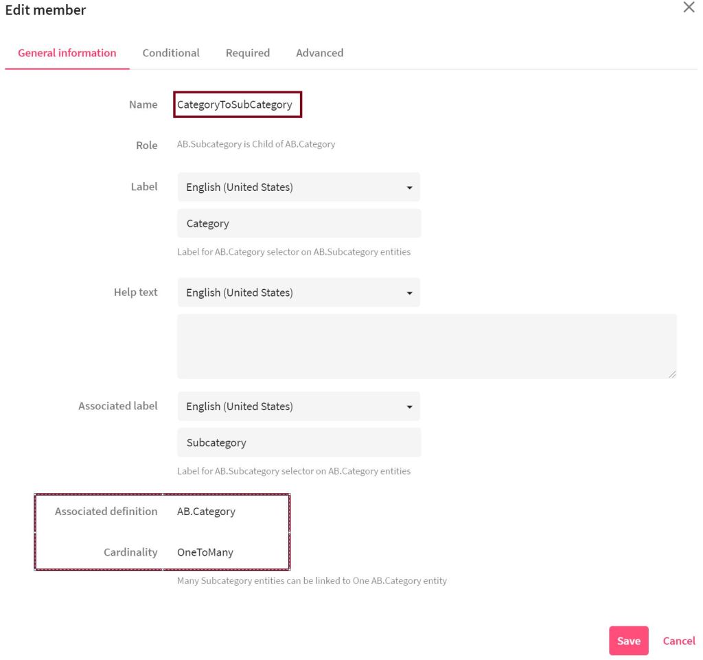
Task: Go to the Required tab
Action: click(247, 53)
